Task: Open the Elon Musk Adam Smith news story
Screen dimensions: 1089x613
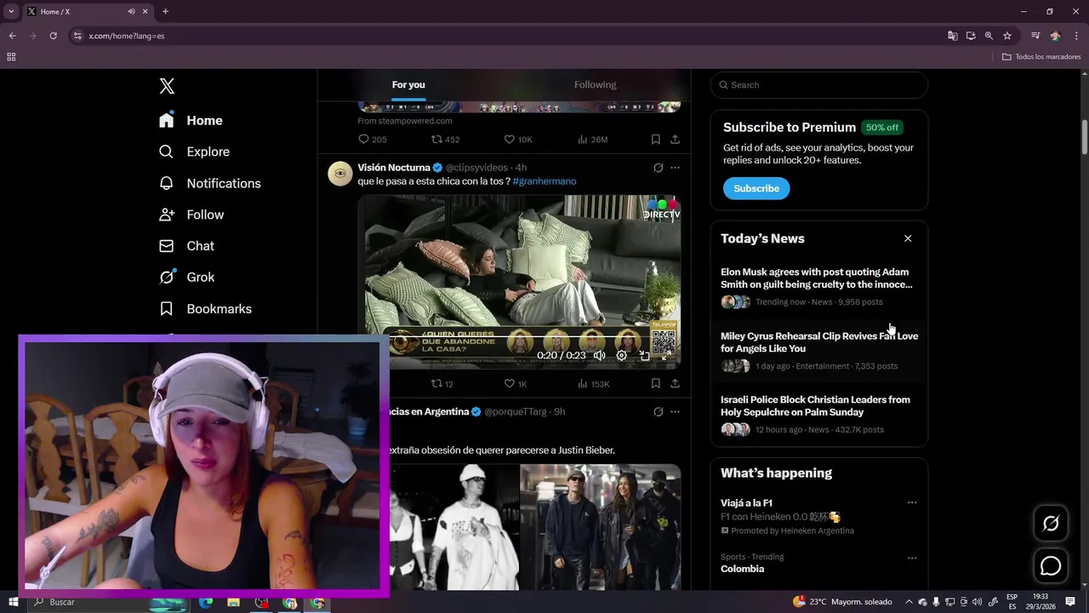Action: (x=818, y=287)
